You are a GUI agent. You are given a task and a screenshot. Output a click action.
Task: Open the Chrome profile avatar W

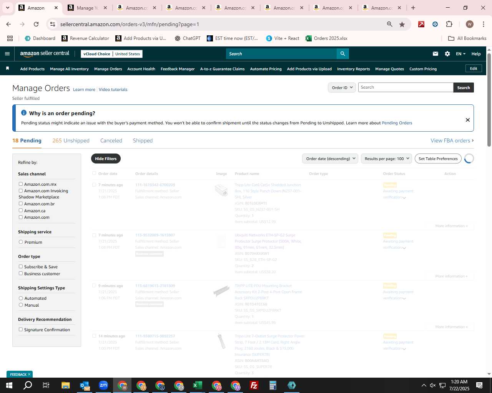tap(470, 24)
